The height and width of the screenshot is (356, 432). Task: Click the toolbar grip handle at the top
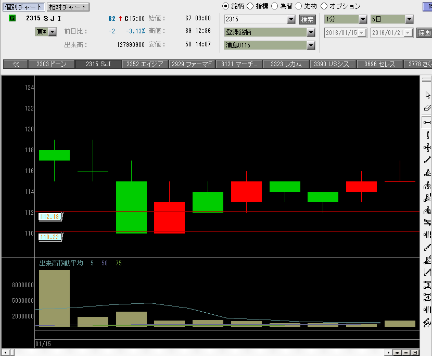[x=426, y=80]
